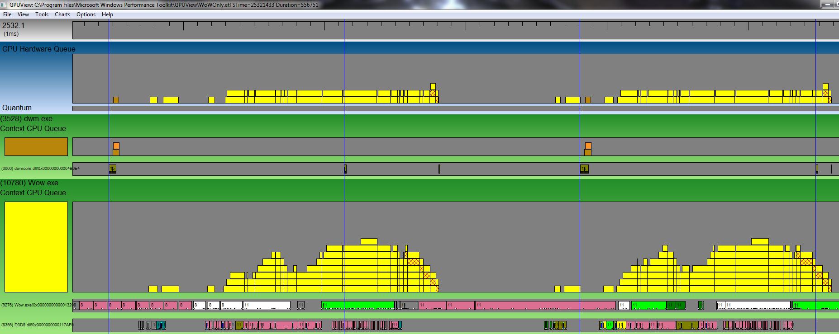Click the (8356) D3D9.dll thread row label

37,325
